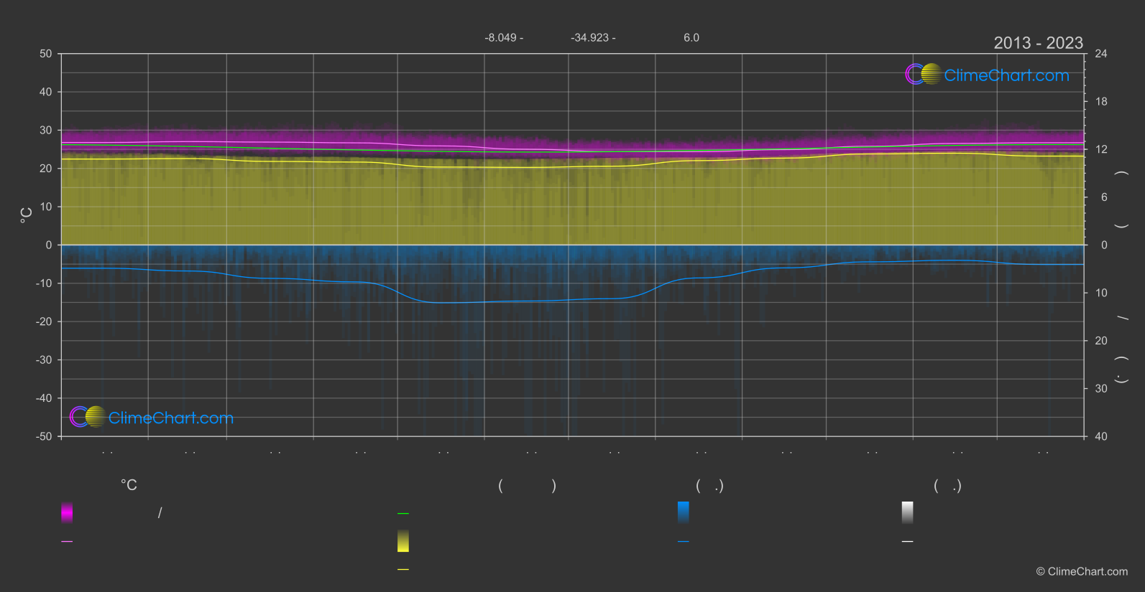Viewport: 1145px width, 592px height.
Task: Open the '© ClimeChart.com' copyright link
Action: pos(1082,572)
